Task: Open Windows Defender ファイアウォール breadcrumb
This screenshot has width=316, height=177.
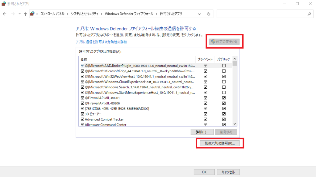Action: (129, 14)
